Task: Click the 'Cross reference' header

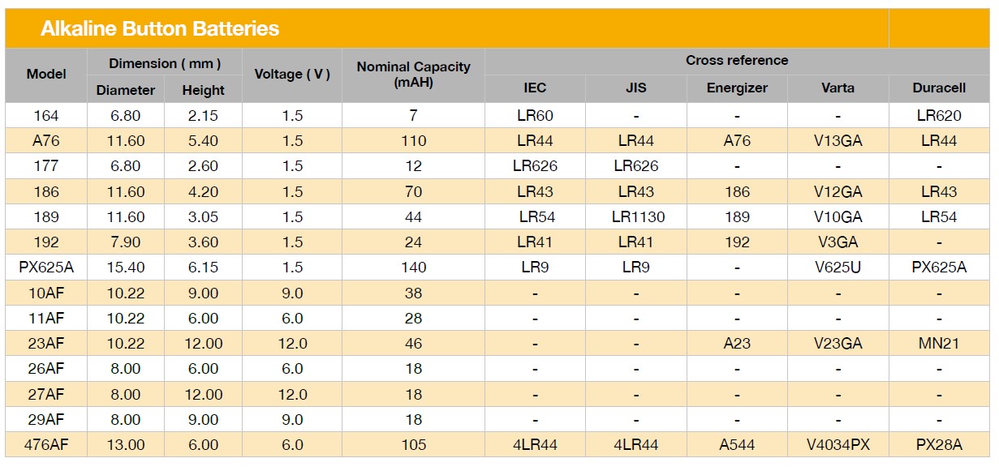Action: pos(736,61)
